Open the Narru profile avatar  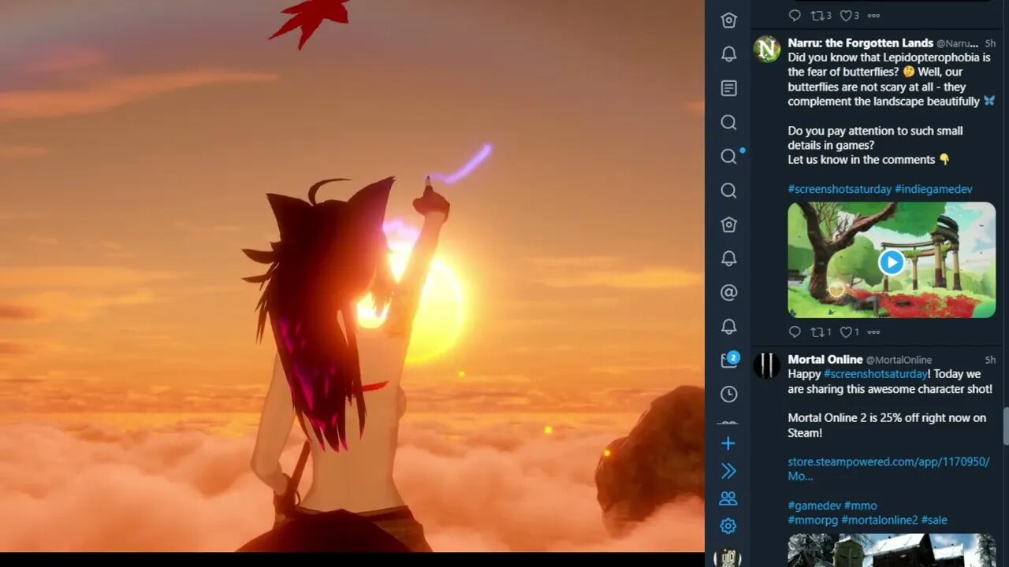[x=767, y=49]
